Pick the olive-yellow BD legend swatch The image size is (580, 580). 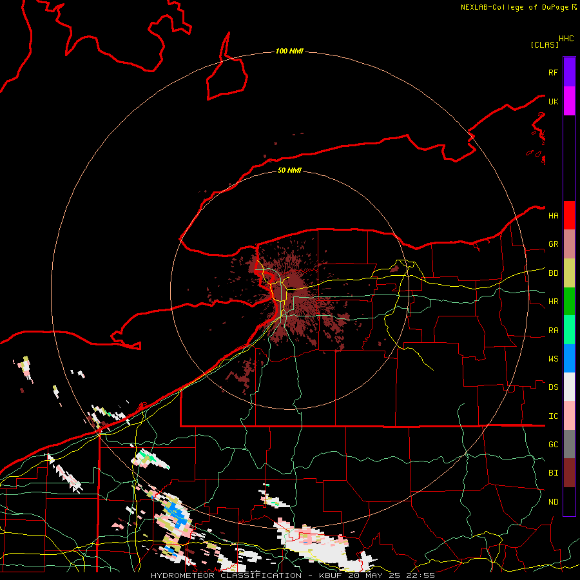coord(569,273)
